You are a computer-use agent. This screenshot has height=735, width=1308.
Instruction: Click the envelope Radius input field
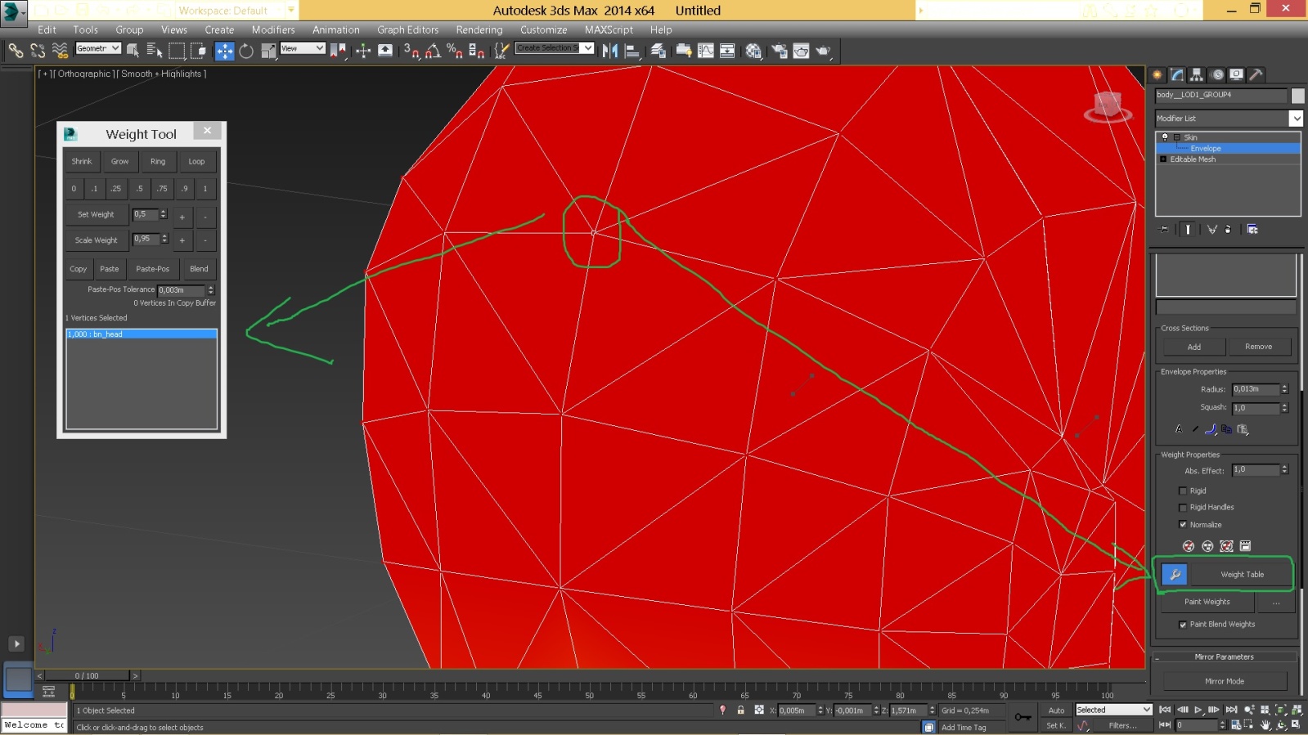(1256, 389)
